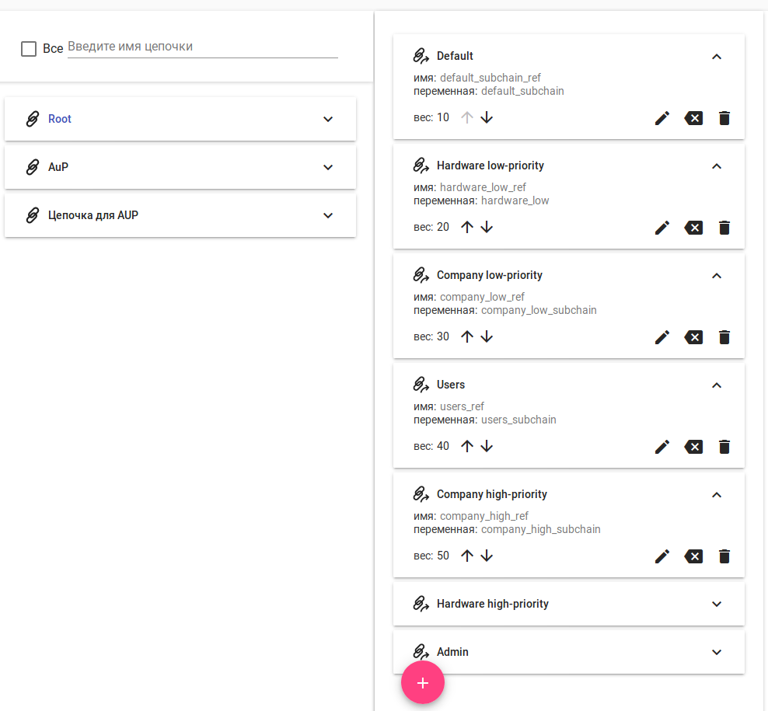Click the pink add floating button

pyautogui.click(x=423, y=682)
